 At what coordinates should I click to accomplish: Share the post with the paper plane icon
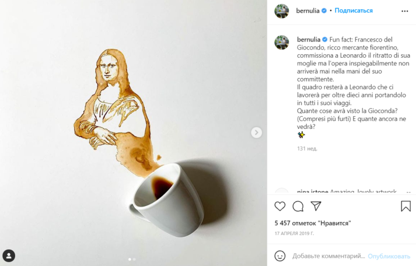pyautogui.click(x=316, y=206)
